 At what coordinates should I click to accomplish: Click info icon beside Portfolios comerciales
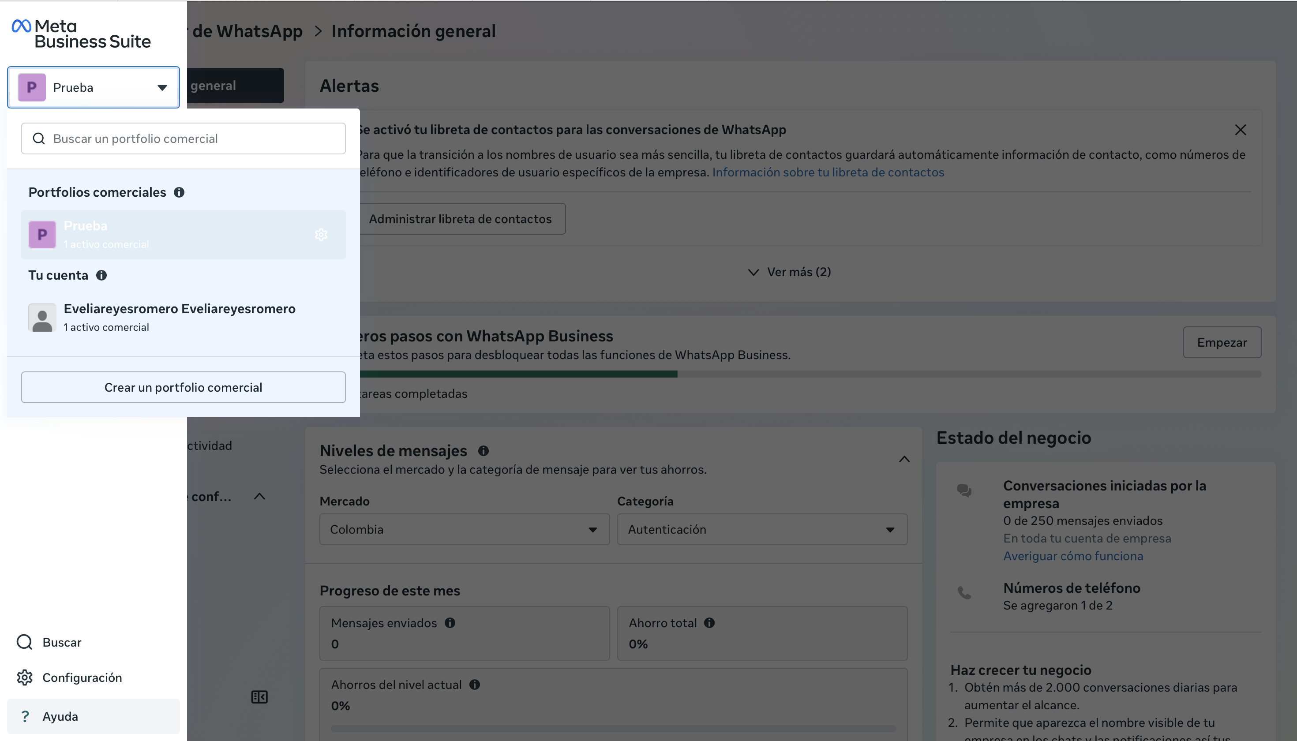coord(179,192)
